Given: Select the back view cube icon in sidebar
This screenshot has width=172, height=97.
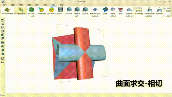Looking at the screenshot, I should tap(2, 38).
